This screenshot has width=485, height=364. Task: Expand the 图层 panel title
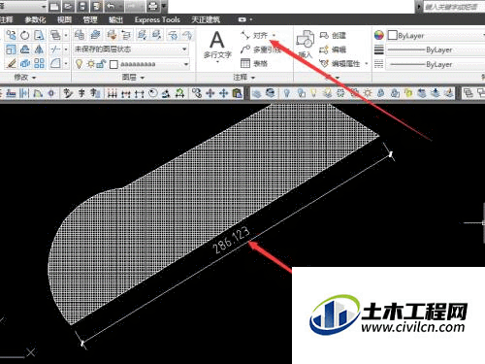tap(133, 78)
